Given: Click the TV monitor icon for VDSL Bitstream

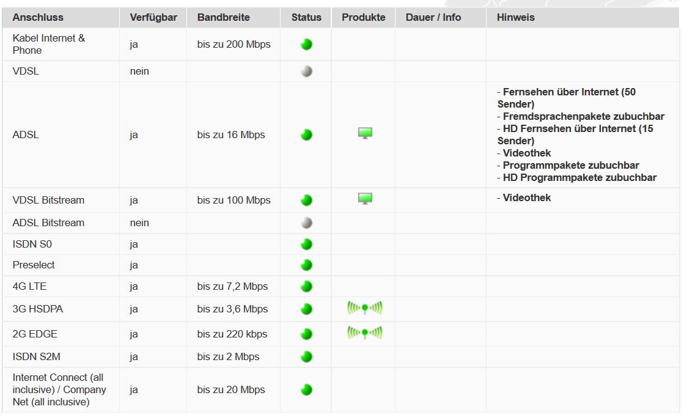Looking at the screenshot, I should 365,199.
